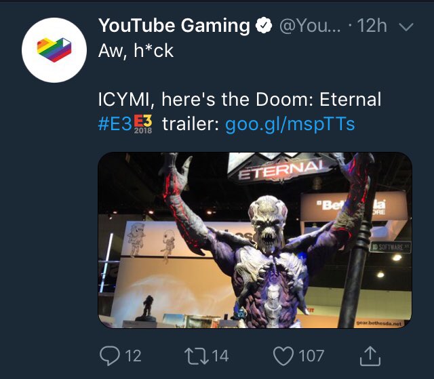
Task: Open the share arrow icon
Action: pyautogui.click(x=370, y=356)
